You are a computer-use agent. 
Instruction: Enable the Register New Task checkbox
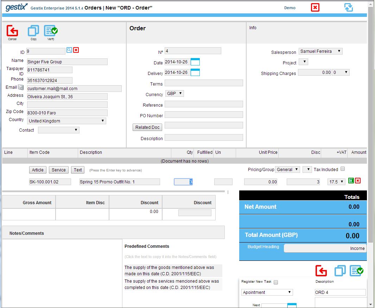click(x=276, y=282)
